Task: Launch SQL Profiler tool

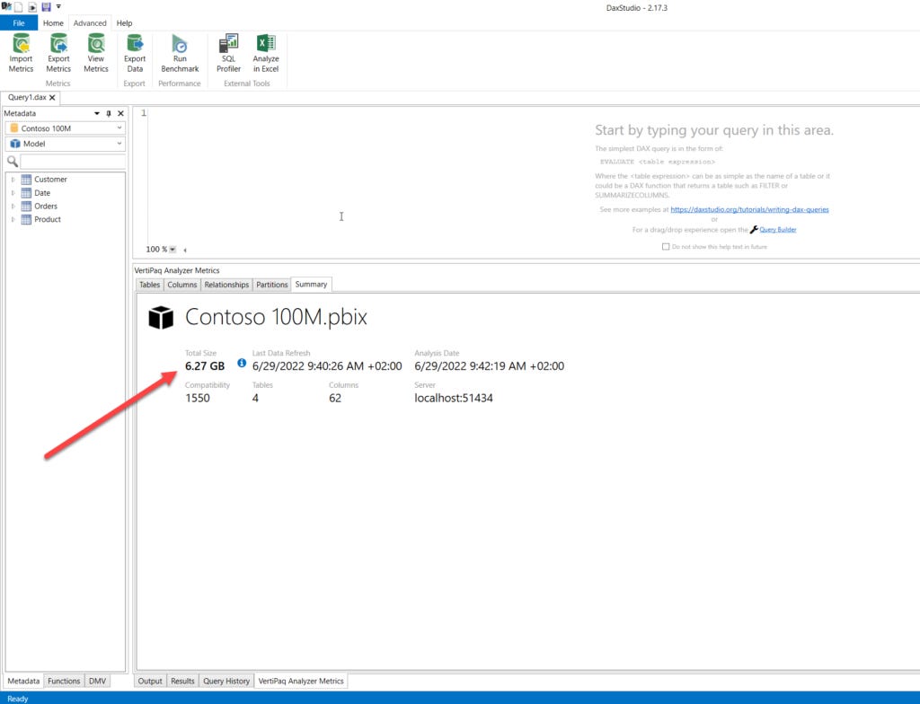Action: tap(228, 53)
